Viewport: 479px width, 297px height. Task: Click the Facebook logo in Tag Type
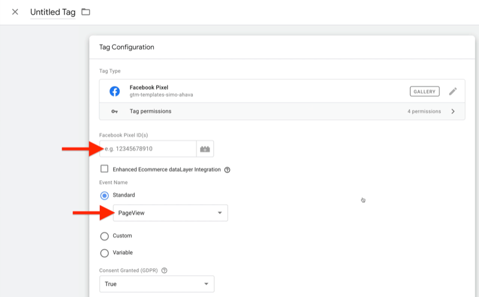114,91
